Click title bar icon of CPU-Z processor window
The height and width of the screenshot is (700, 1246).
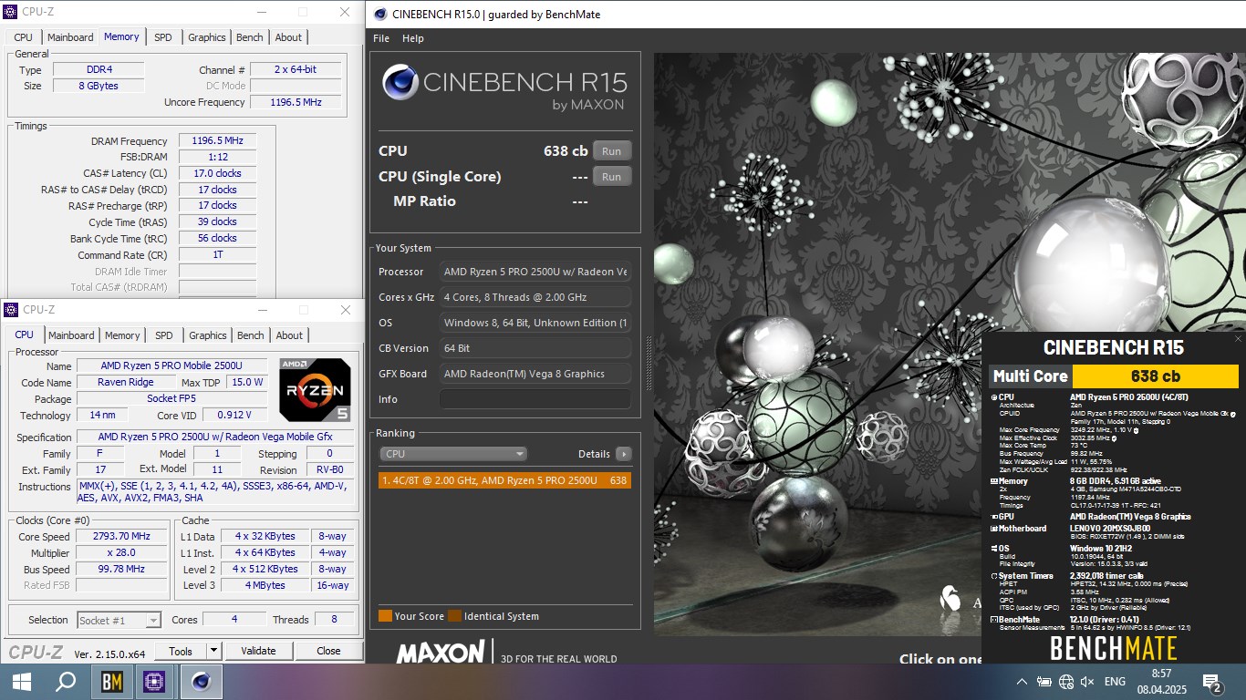[12, 310]
